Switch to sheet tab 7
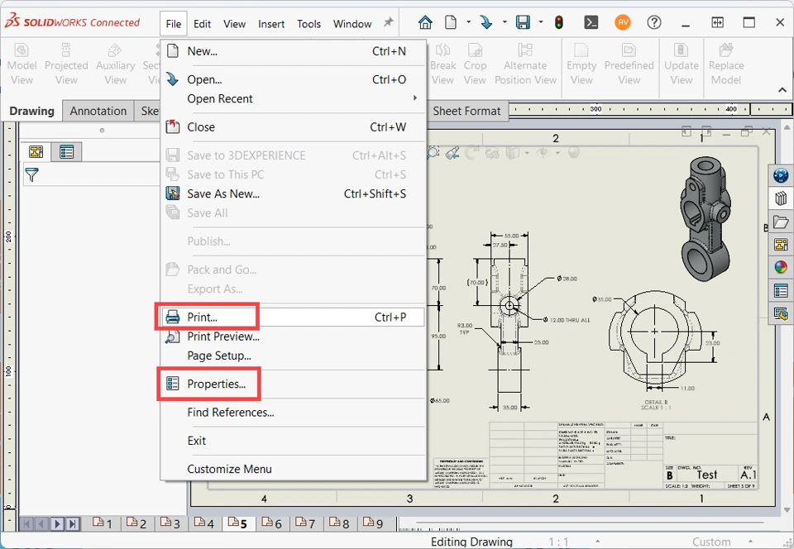Image resolution: width=794 pixels, height=549 pixels. click(305, 523)
